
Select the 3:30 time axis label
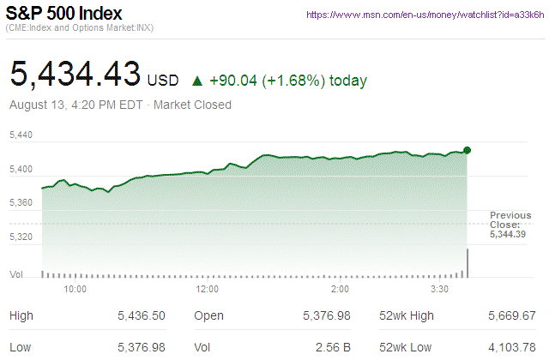pyautogui.click(x=440, y=290)
